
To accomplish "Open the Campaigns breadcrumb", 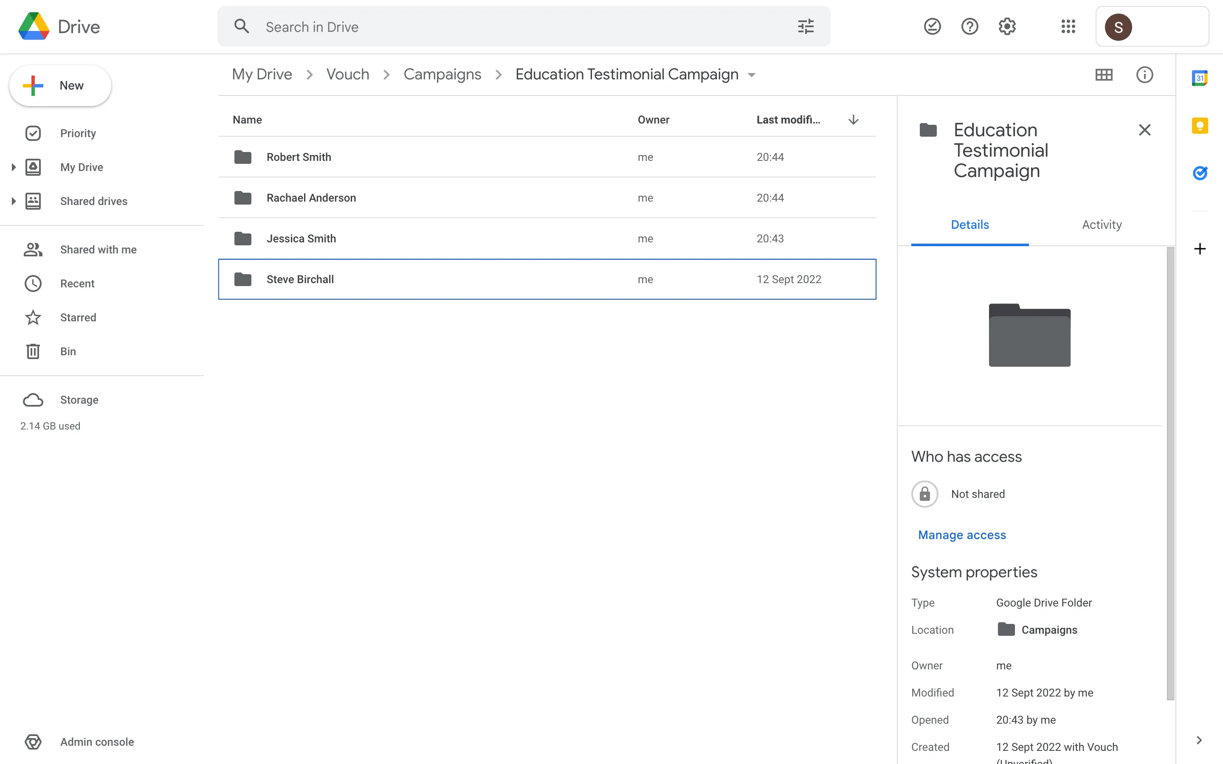I will coord(442,74).
